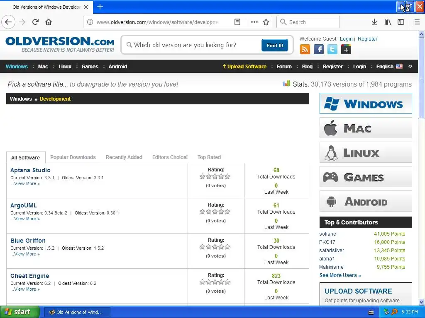Click the orange RSS feed icon
The width and height of the screenshot is (425, 318).
coord(305,50)
